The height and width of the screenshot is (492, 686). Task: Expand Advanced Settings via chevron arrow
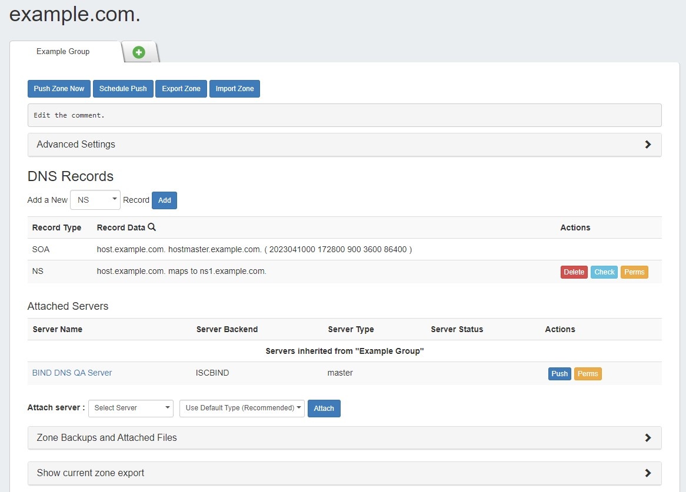[x=648, y=145]
